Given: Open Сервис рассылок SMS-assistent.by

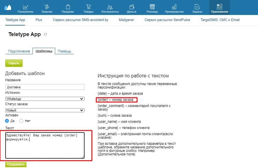Looking at the screenshot, I should pos(81,20).
